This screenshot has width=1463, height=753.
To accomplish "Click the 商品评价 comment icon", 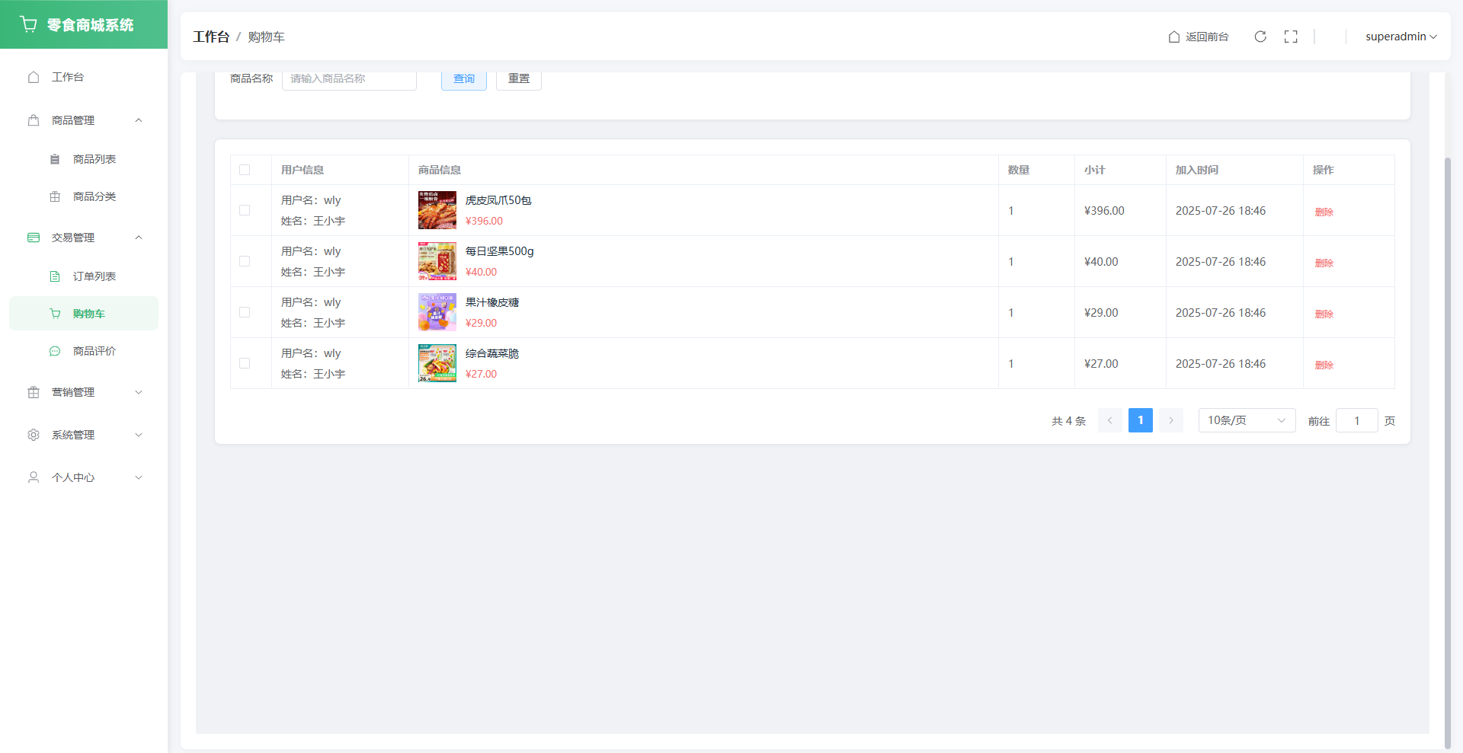I will [55, 351].
